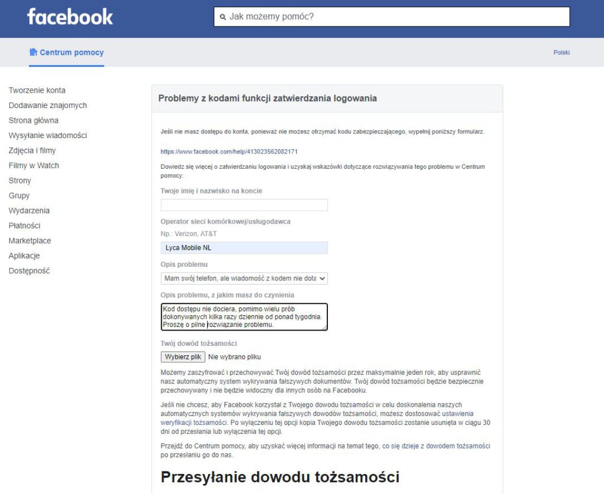Viewport: 604px width, 494px height.
Task: Click the ustawienia weryfikacji tożsamości link
Action: pyautogui.click(x=317, y=418)
